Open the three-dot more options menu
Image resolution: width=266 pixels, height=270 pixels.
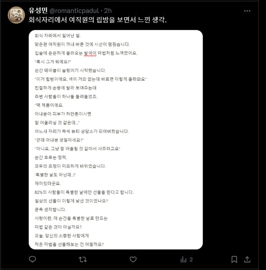pos(247,11)
